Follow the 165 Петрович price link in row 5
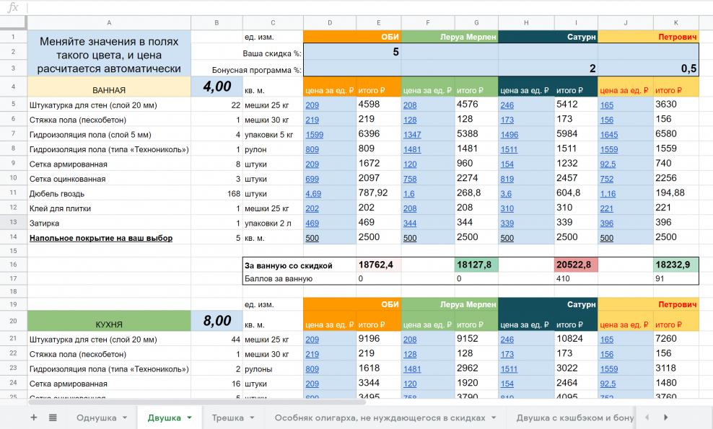The height and width of the screenshot is (429, 713). (x=606, y=105)
